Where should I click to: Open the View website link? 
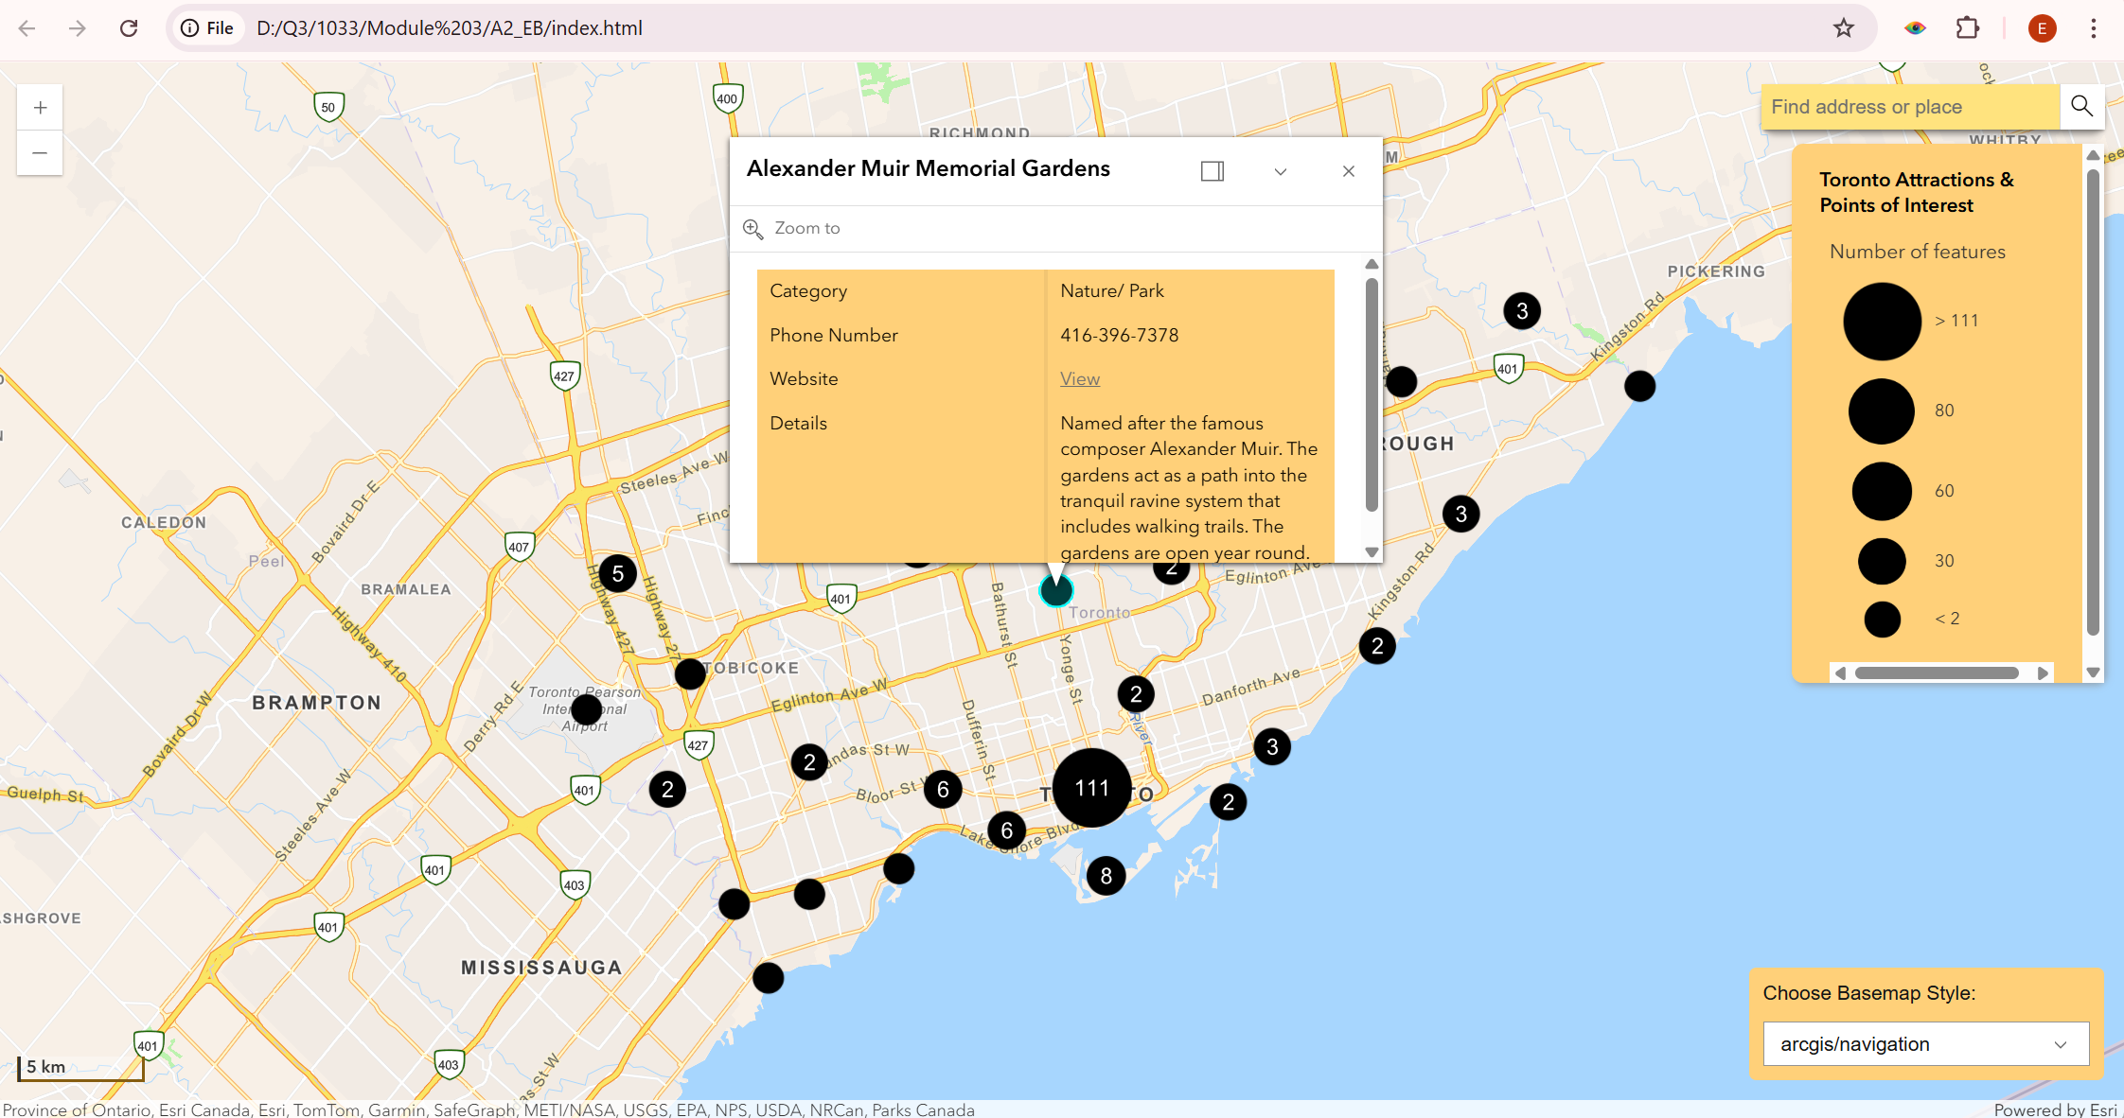click(x=1080, y=379)
